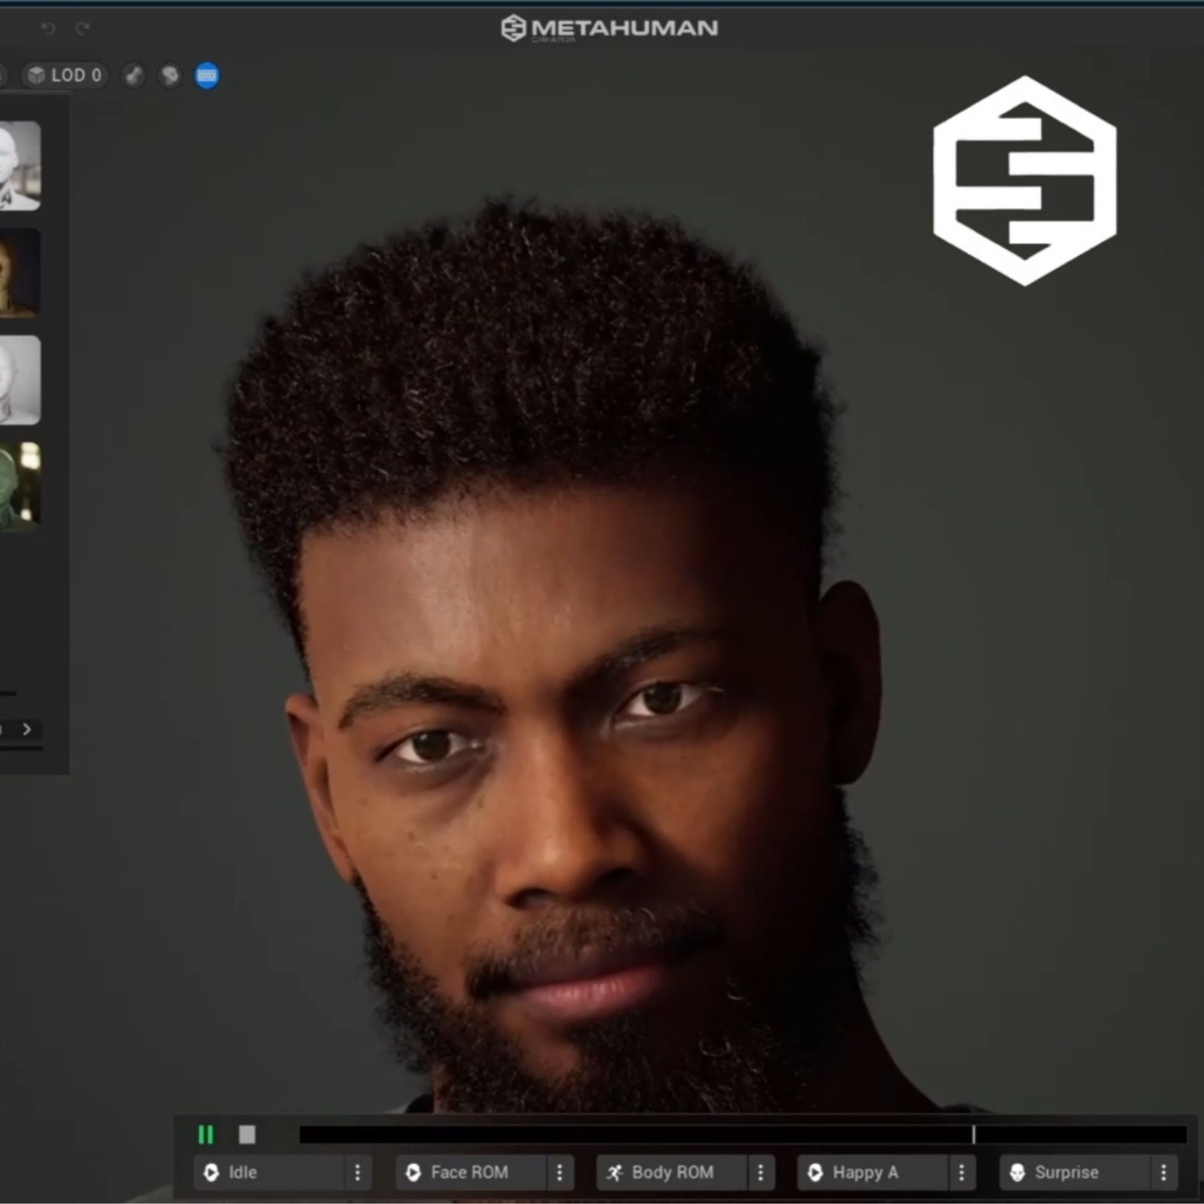Click the redo arrow icon
This screenshot has height=1204, width=1204.
83,29
